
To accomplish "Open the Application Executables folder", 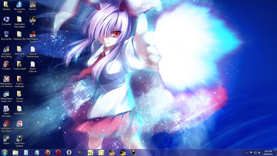I will tap(19, 22).
